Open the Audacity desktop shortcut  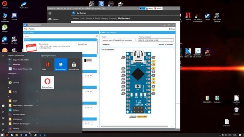coord(207,52)
